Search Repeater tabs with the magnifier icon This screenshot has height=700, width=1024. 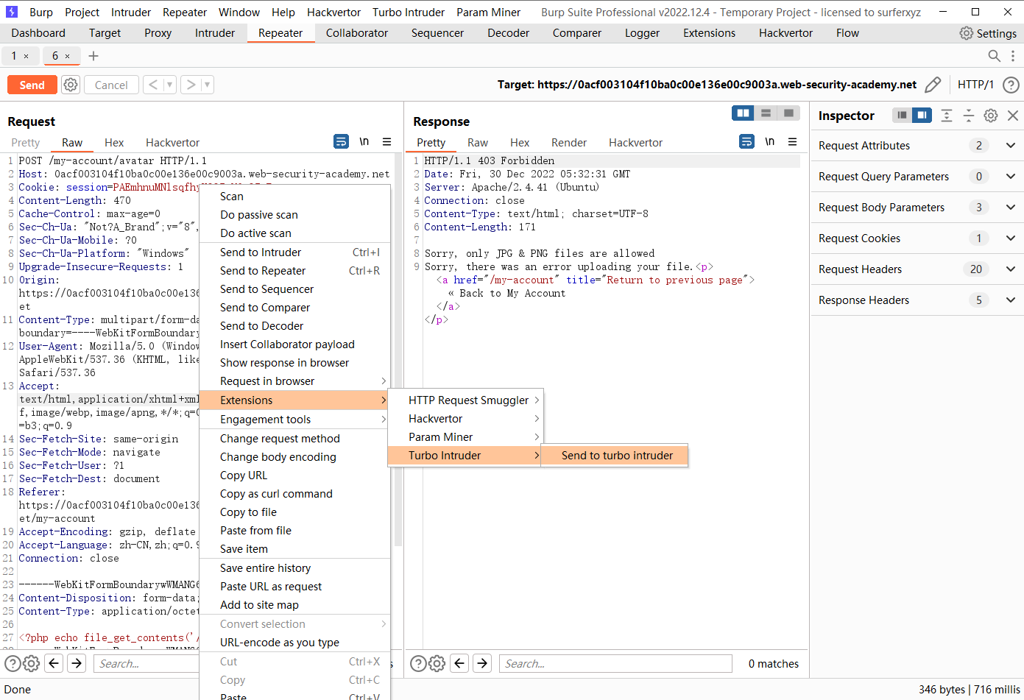(x=994, y=56)
